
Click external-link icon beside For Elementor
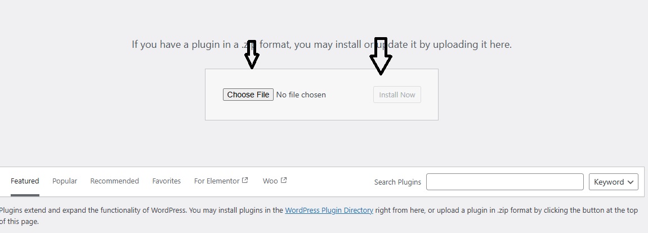click(245, 180)
